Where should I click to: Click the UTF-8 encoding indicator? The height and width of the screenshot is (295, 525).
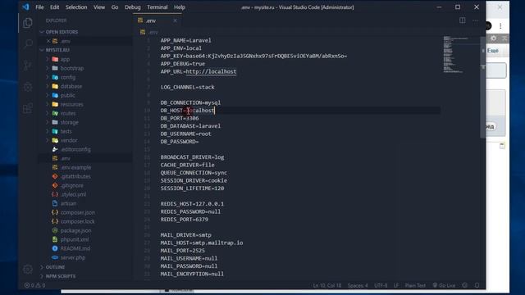coord(381,285)
